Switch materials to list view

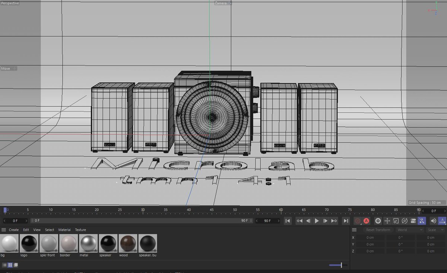pos(4,265)
